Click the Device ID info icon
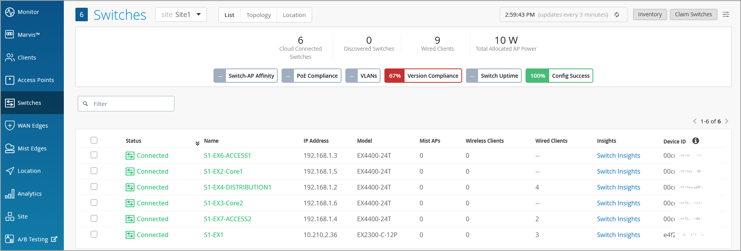Image resolution: width=741 pixels, height=251 pixels. (696, 141)
